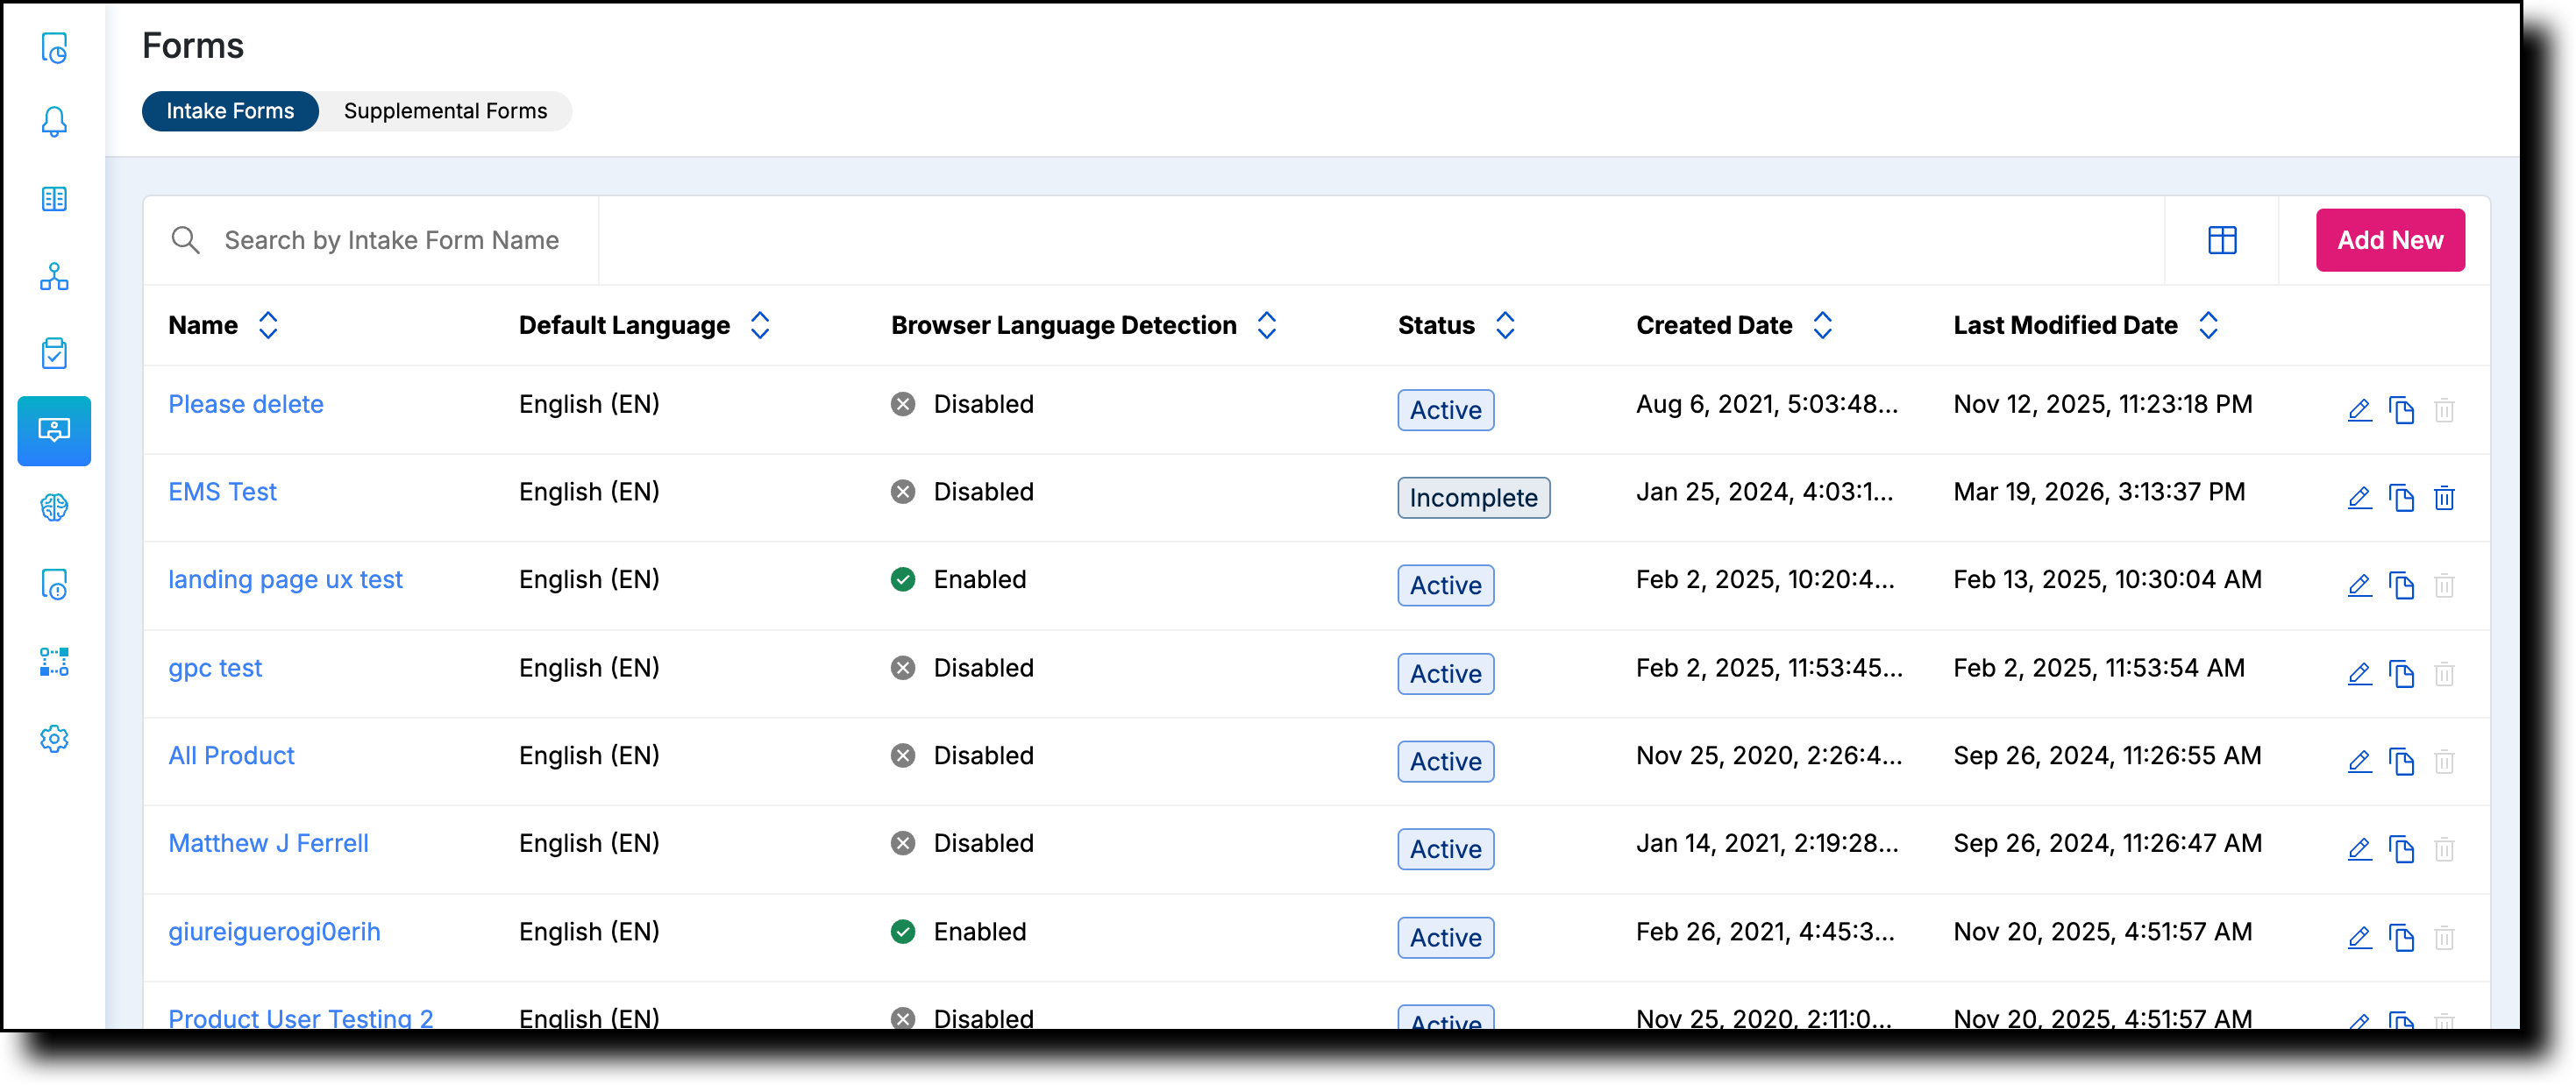Edit the gpc test form
2576x1085 pixels.
pos(2359,674)
